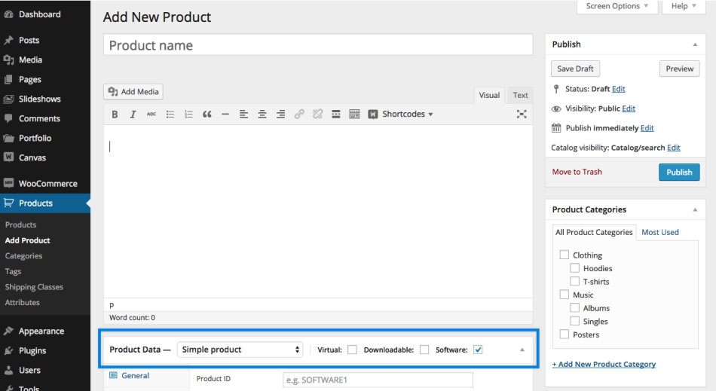This screenshot has width=716, height=391.
Task: Enable the Virtual product checkbox
Action: tap(352, 350)
